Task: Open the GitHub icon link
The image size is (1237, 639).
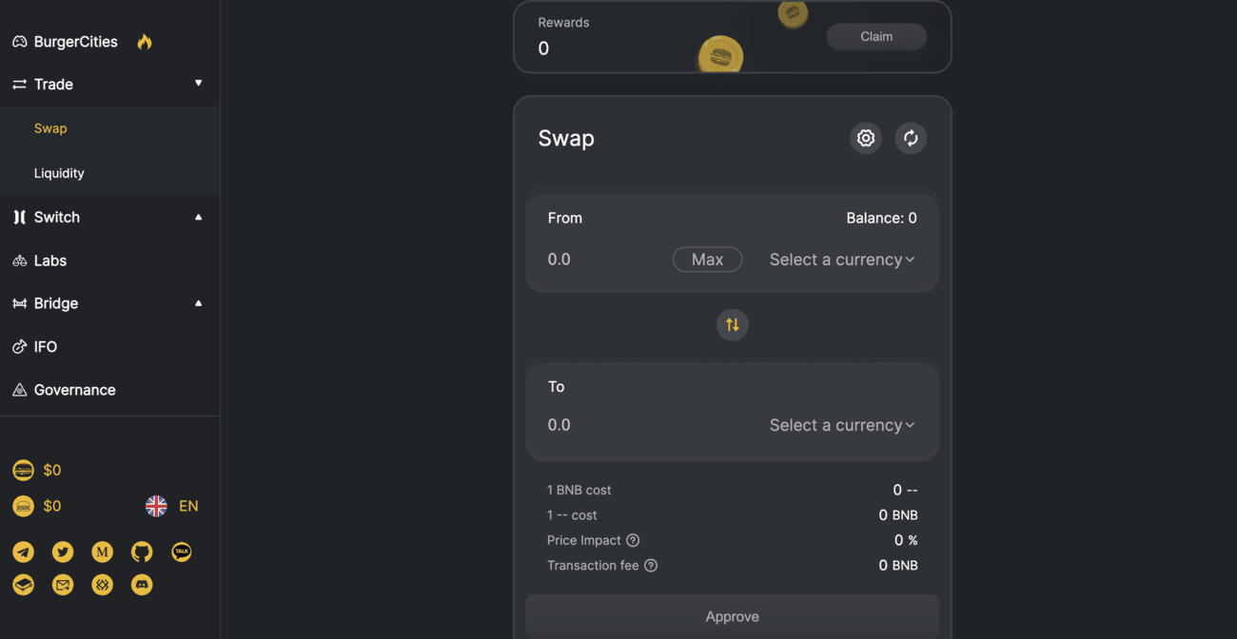Action: (x=142, y=552)
